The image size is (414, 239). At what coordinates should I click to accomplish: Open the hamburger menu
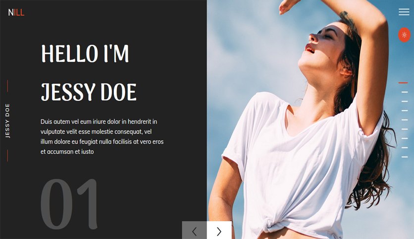click(x=404, y=12)
